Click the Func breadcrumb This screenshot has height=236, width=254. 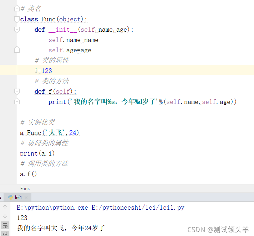[x=25, y=189]
